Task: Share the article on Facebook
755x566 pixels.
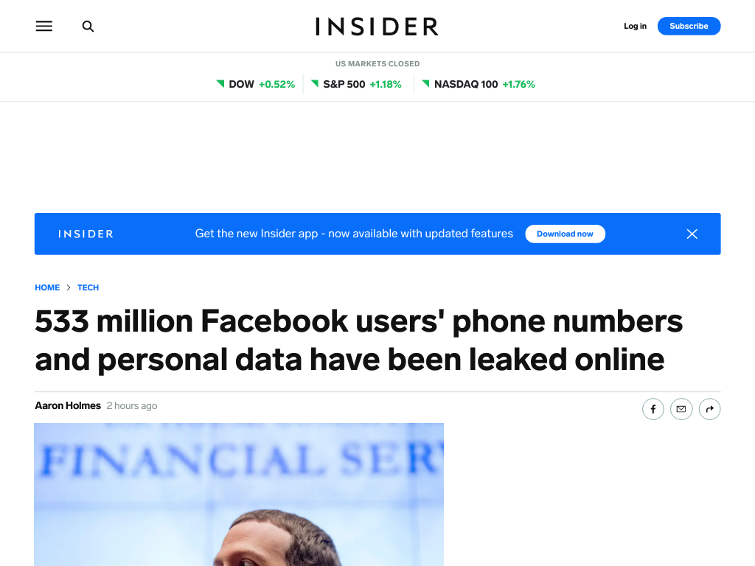Action: coord(653,409)
